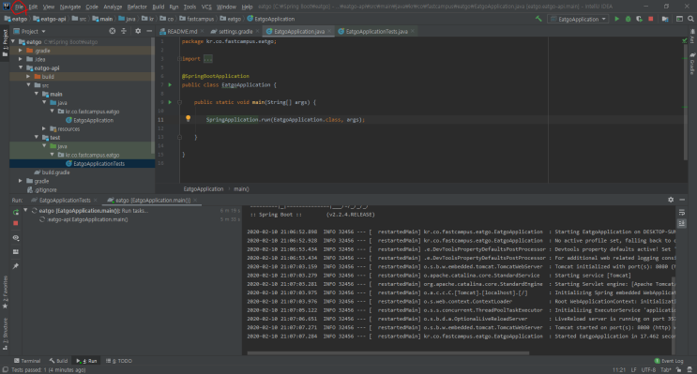The image size is (697, 374).
Task: Hide the Project tool window
Action: coord(149,31)
